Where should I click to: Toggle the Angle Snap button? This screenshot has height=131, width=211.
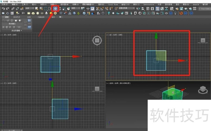[x=102, y=8]
